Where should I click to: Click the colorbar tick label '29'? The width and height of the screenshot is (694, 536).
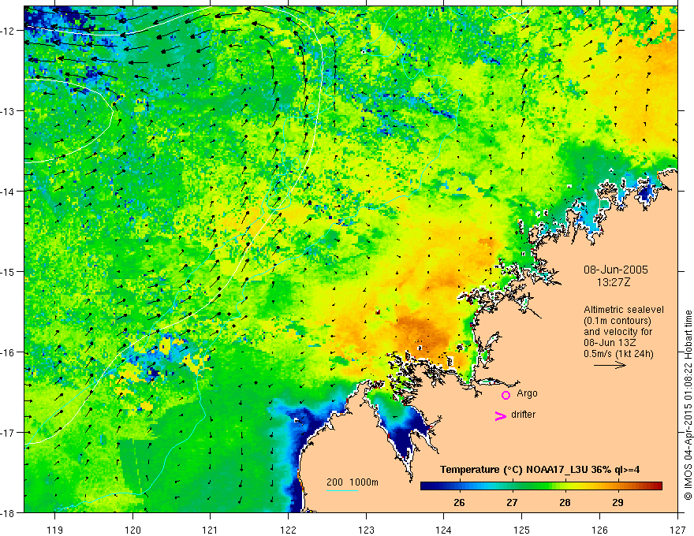click(618, 502)
